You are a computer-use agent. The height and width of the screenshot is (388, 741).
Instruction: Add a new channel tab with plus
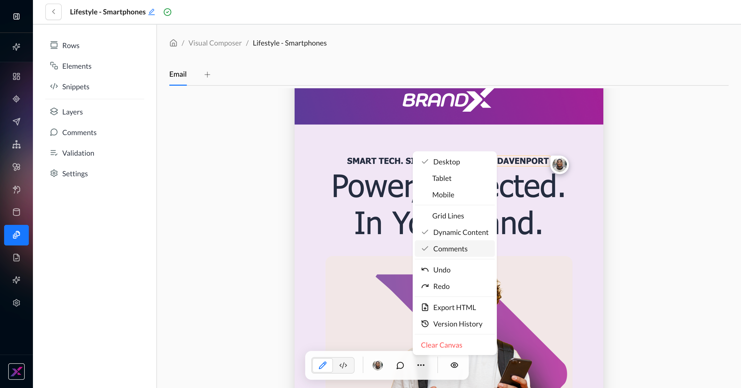(207, 75)
